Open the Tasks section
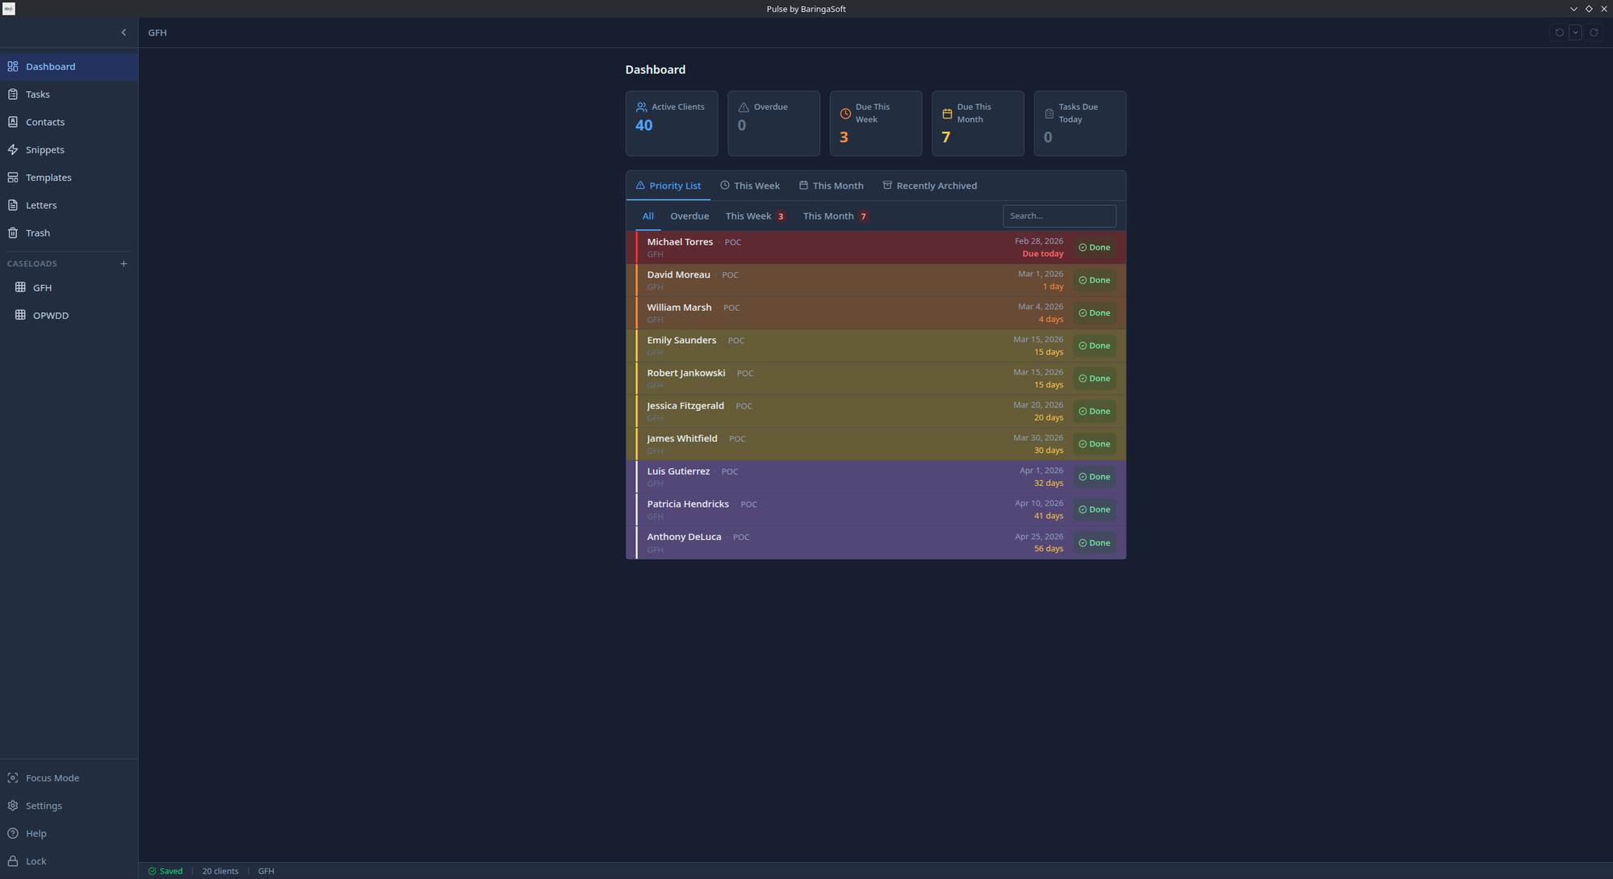Image resolution: width=1613 pixels, height=879 pixels. pos(38,94)
